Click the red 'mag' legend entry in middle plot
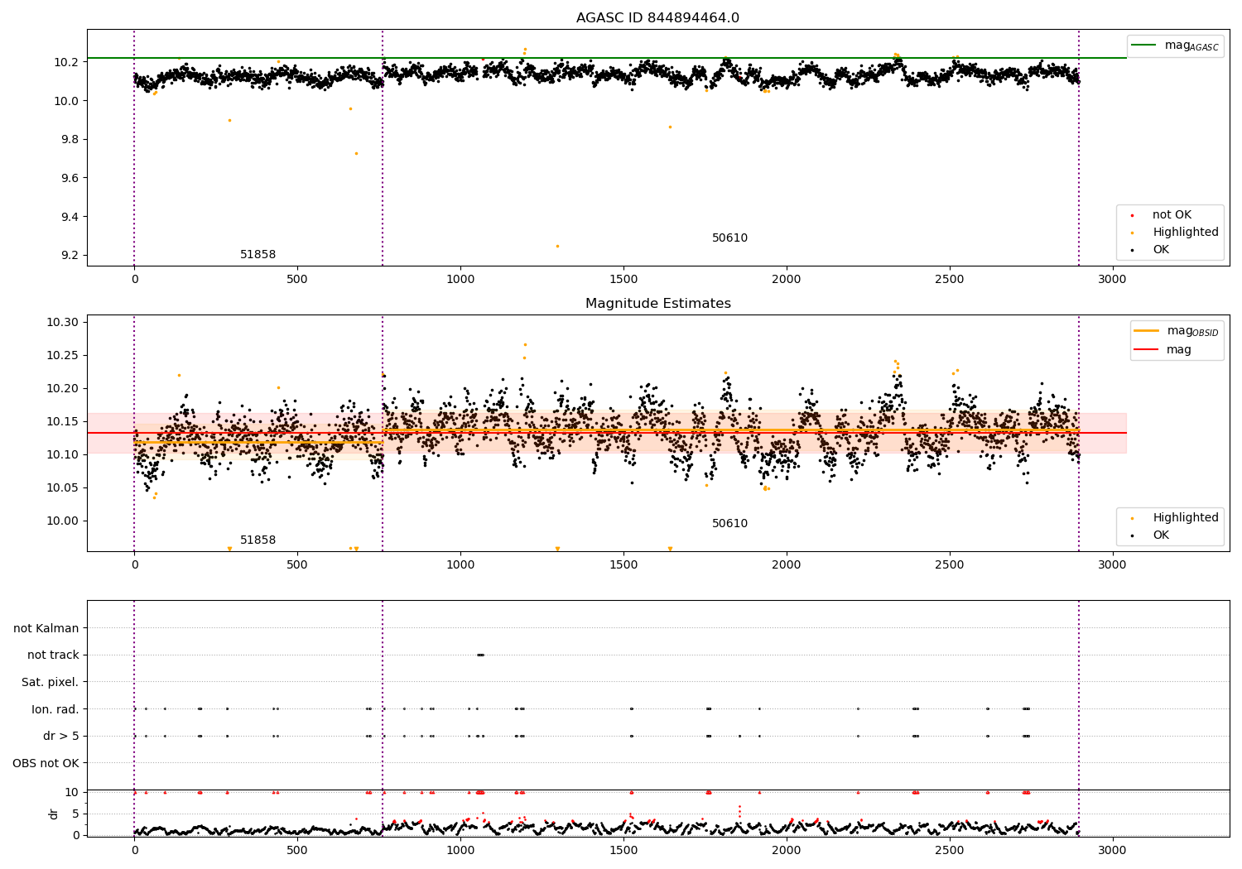Screen dimensions: 1242x869 (1163, 350)
